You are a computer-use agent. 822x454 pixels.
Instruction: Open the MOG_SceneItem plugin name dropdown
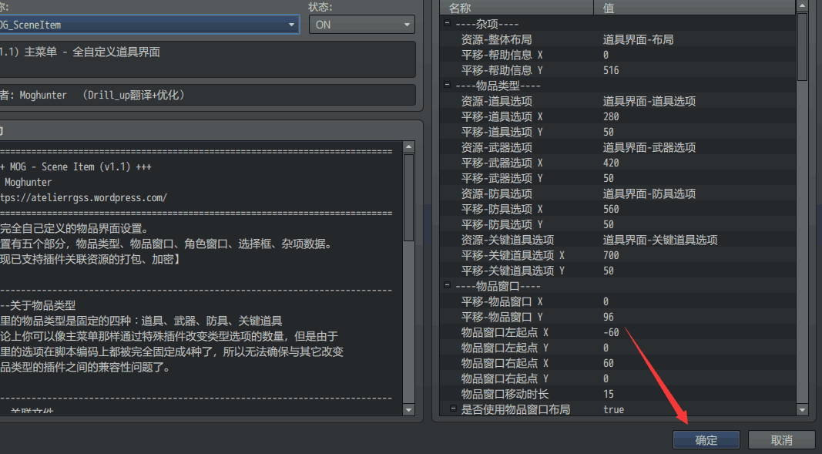tap(291, 25)
